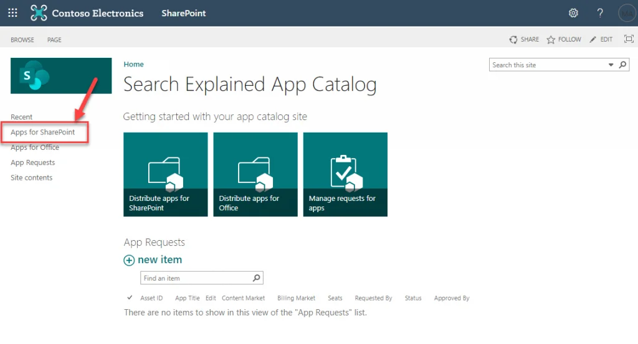Click the Home breadcrumb link
The width and height of the screenshot is (638, 344).
(133, 64)
